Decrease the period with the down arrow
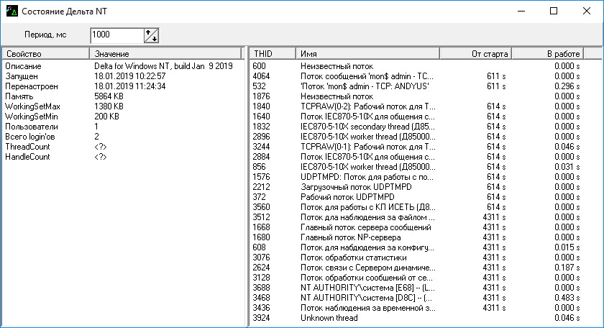 coord(154,37)
